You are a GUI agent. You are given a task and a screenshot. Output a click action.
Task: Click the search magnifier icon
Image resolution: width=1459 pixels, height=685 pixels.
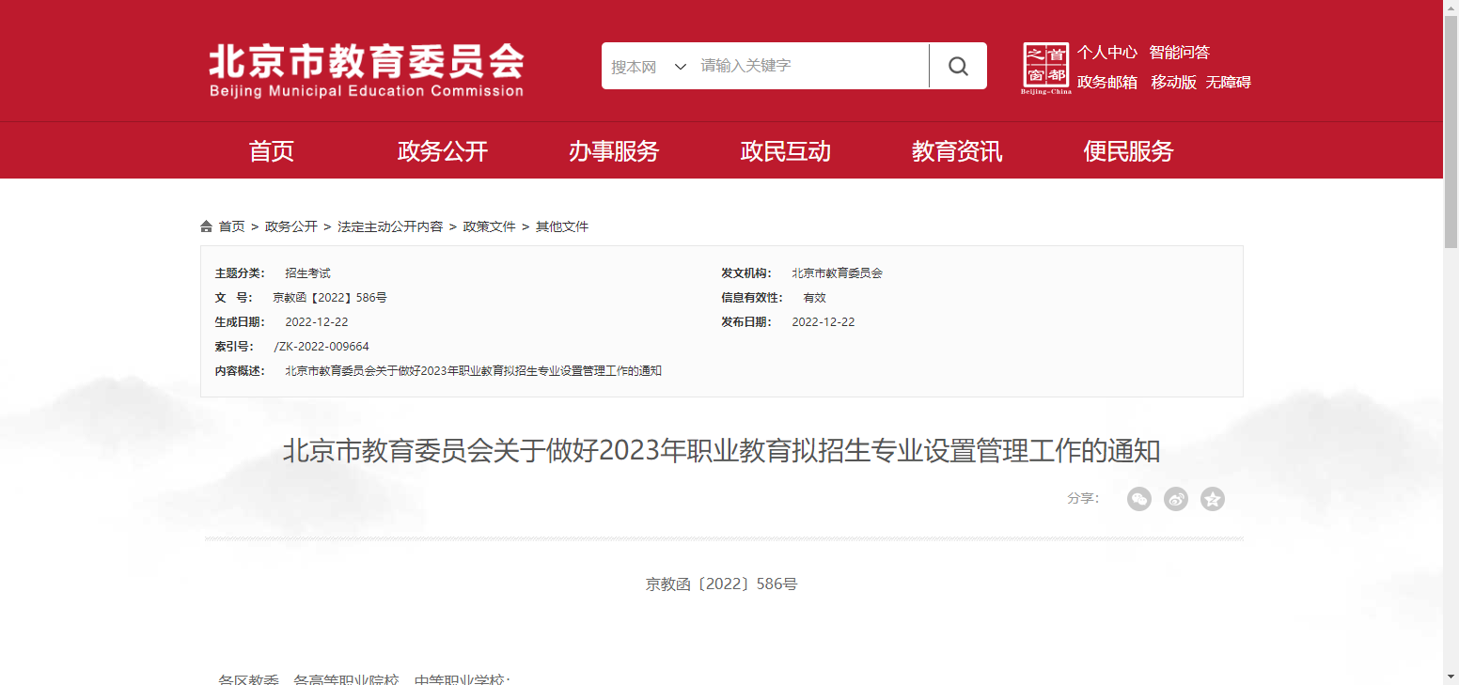(958, 66)
